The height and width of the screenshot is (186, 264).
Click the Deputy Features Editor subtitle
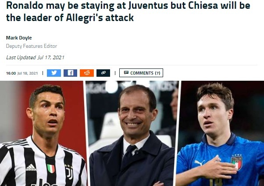click(32, 46)
